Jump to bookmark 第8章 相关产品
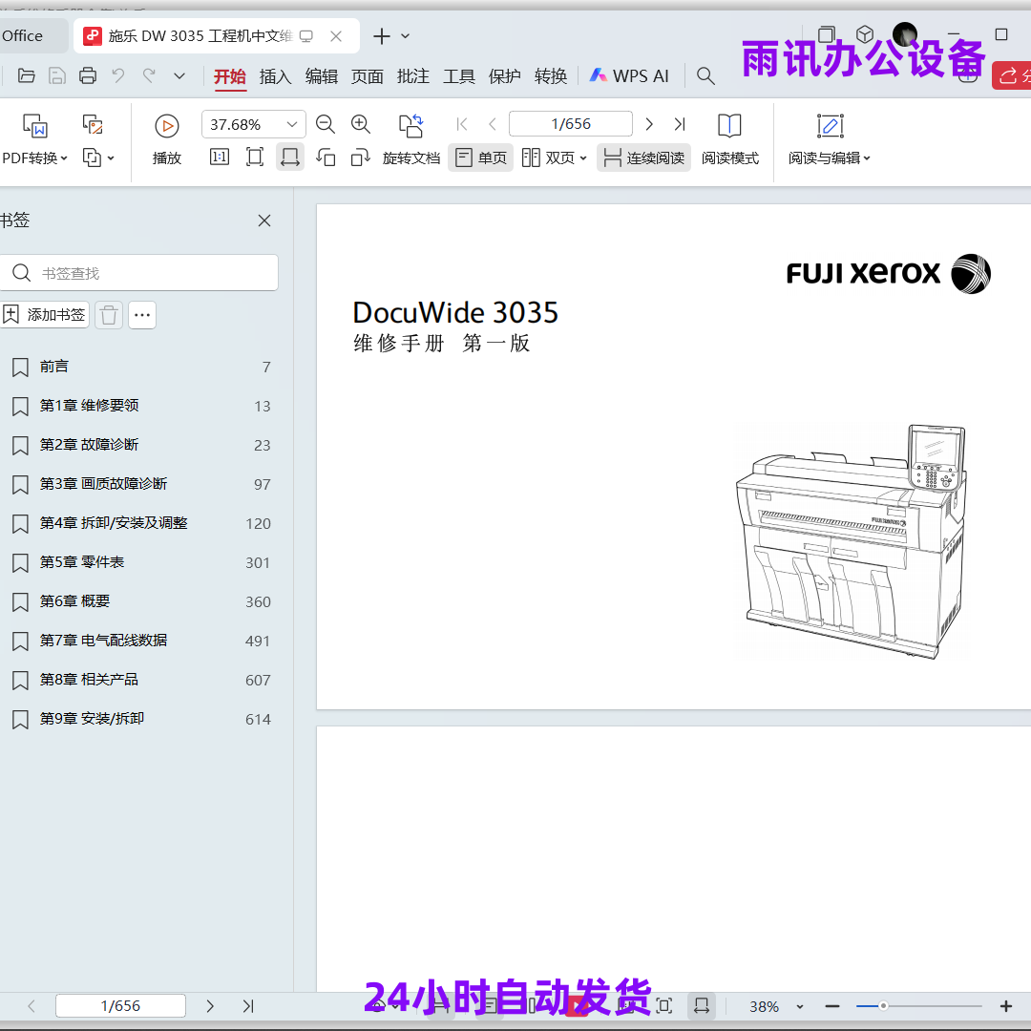The width and height of the screenshot is (1031, 1031). (x=140, y=680)
